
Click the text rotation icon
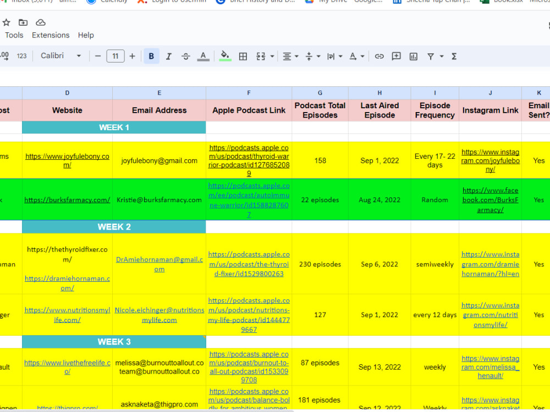(353, 56)
